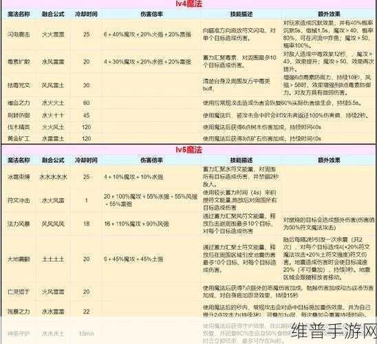Screen dimensions: 377x344
Task: Select the "法力风暴" spell name
Action: tap(19, 224)
